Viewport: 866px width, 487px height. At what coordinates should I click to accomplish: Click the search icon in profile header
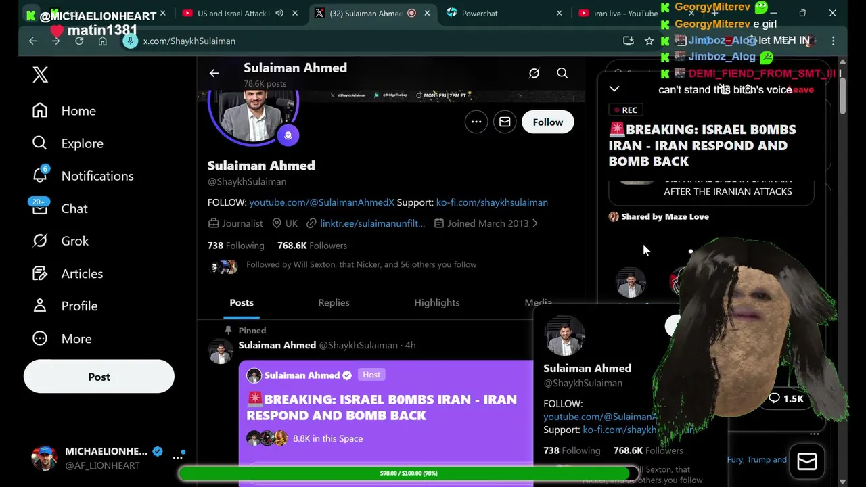[562, 73]
